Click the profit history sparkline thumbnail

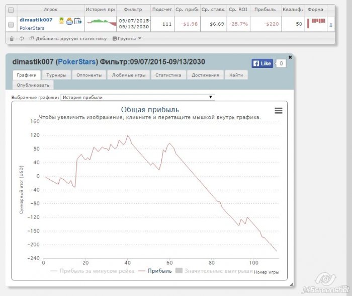[x=102, y=23]
